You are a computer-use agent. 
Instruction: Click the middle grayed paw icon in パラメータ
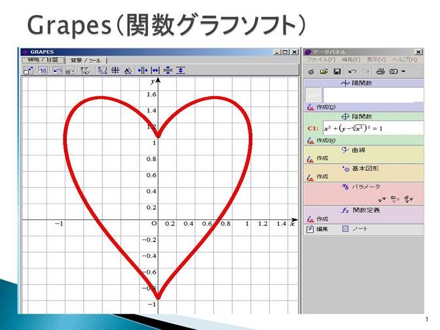(395, 199)
